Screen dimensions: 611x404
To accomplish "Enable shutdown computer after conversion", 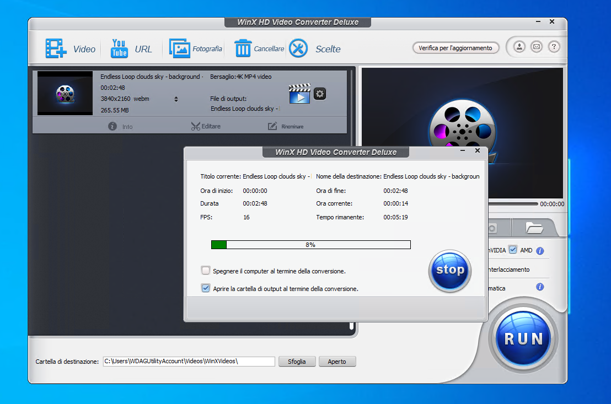I will click(206, 271).
